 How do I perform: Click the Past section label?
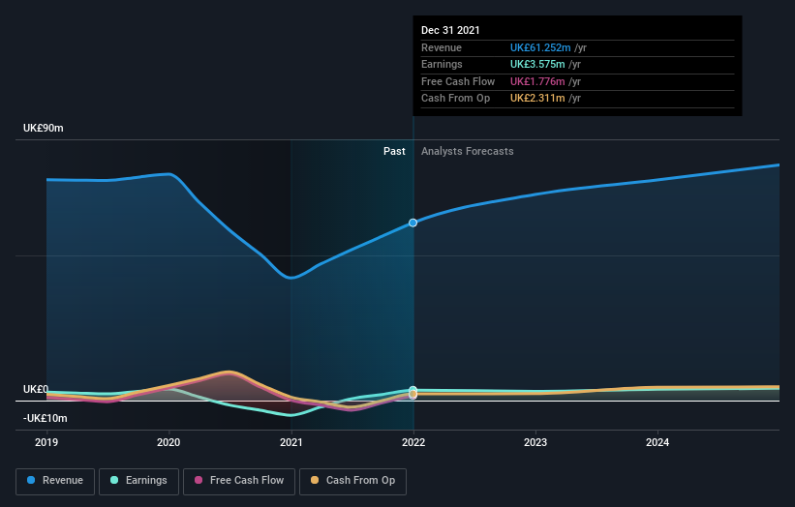394,152
